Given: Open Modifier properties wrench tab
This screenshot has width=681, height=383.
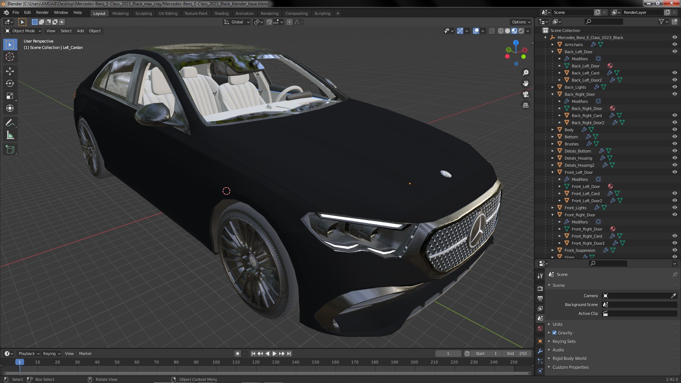Looking at the screenshot, I should point(540,351).
